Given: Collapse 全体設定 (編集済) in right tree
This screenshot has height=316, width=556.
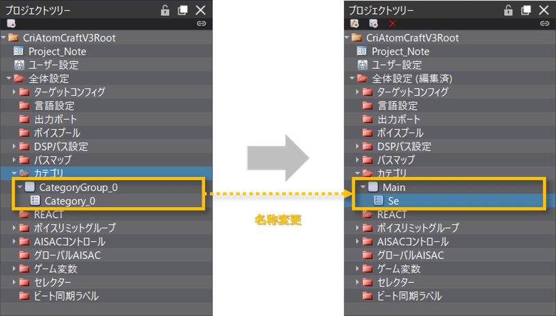Looking at the screenshot, I should tap(352, 78).
